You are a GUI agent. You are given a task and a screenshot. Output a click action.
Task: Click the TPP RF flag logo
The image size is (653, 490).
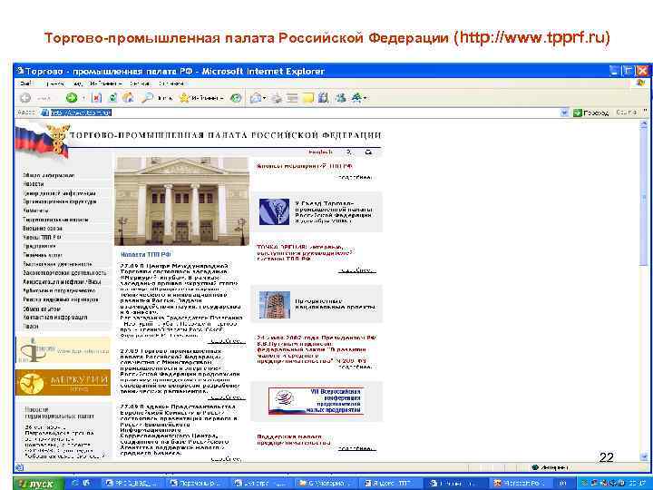(43, 140)
